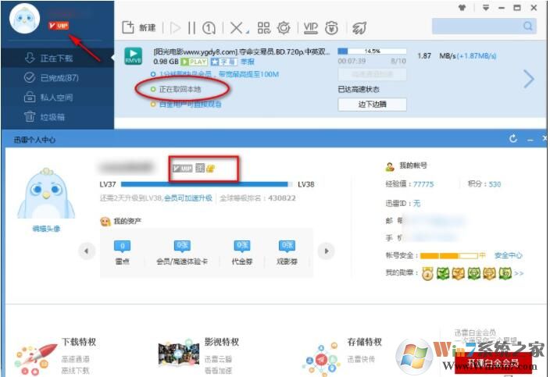Viewport: 550px width, 377px height.
Task: Open 私人空间 in the sidebar
Action: (58, 97)
